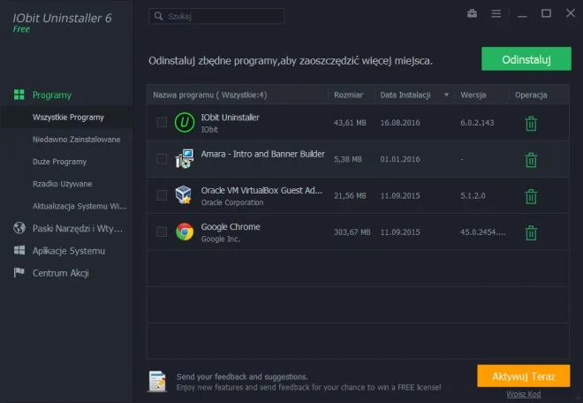The width and height of the screenshot is (583, 403).
Task: Click the Send your feedback and suggestions text
Action: (242, 376)
